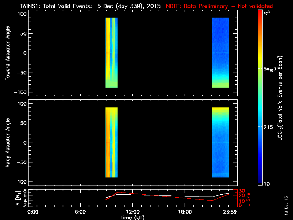
Task: Click the dark blue bottom of the color bar
Action: (x=260, y=181)
